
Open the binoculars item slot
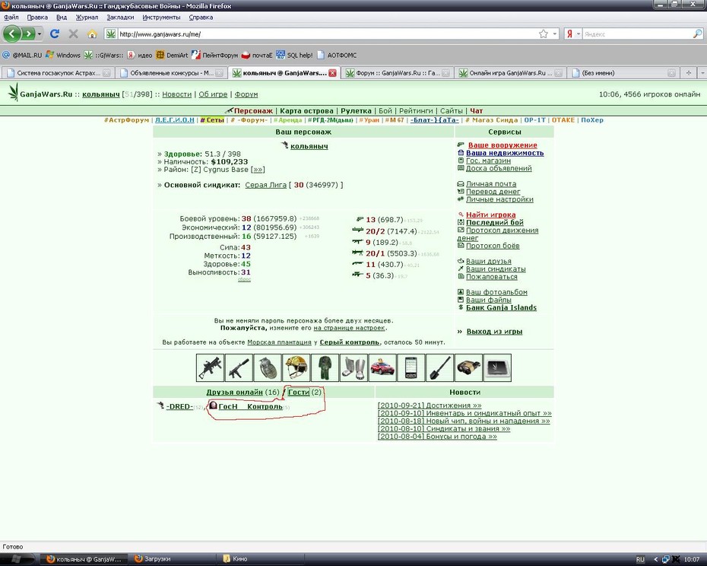468,367
